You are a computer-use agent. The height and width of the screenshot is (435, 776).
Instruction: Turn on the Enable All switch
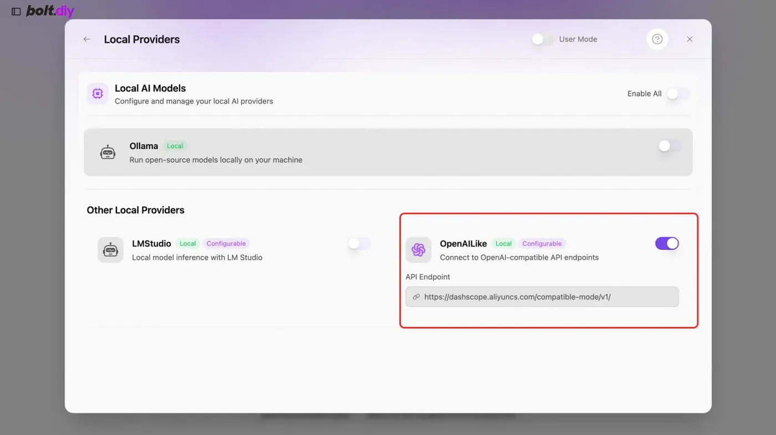click(x=678, y=94)
